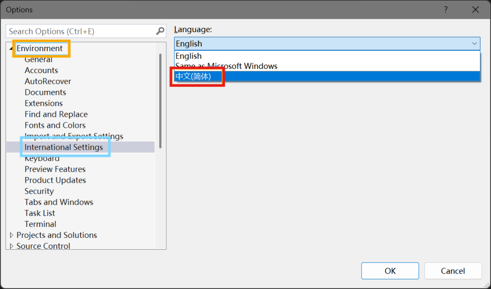Expand the Projects and Solutions node

[x=12, y=235]
